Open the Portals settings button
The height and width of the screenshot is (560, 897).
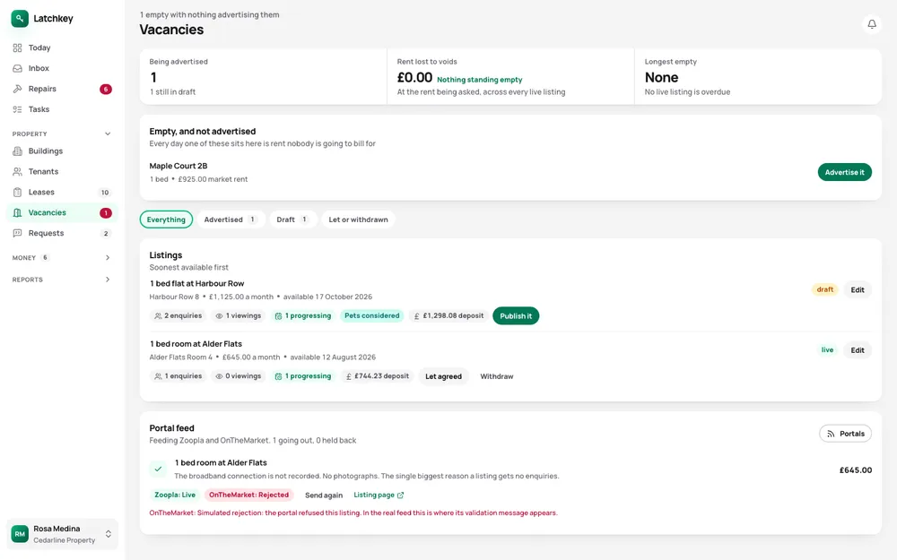tap(845, 434)
